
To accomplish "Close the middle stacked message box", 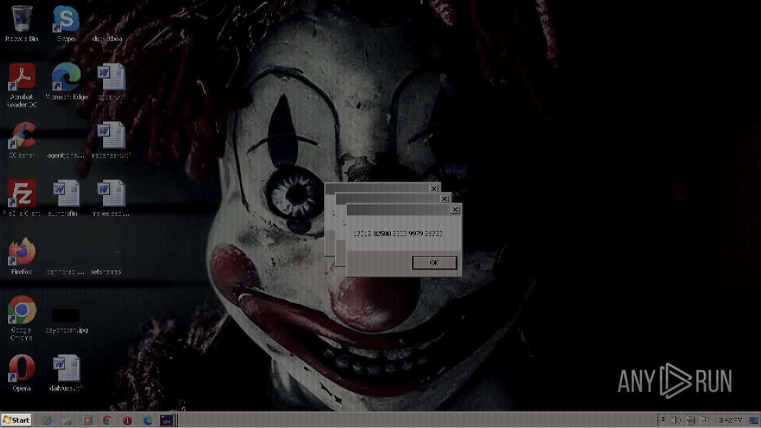I will (445, 199).
